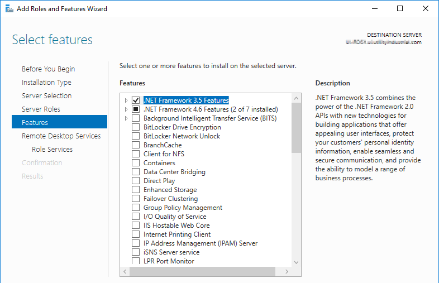Select Internet Printing Client label

pyautogui.click(x=177, y=234)
